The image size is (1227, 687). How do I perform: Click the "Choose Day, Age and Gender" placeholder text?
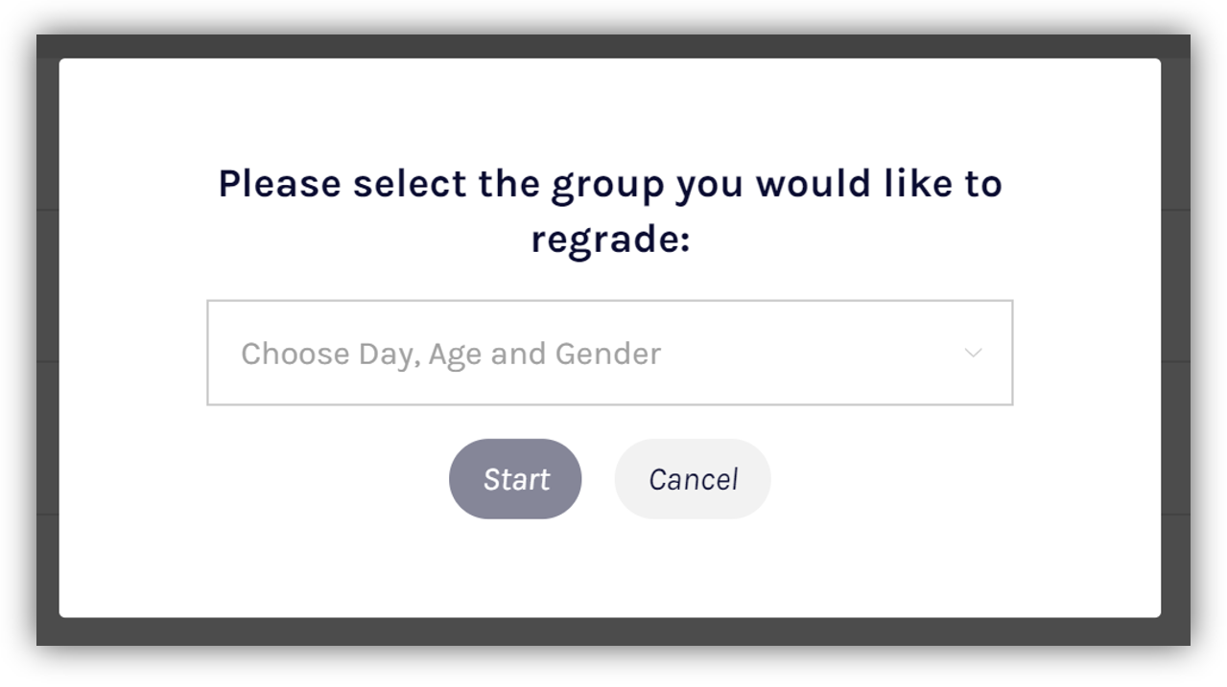(x=450, y=354)
